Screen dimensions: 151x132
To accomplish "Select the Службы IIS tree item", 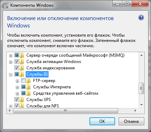I will [37, 74].
